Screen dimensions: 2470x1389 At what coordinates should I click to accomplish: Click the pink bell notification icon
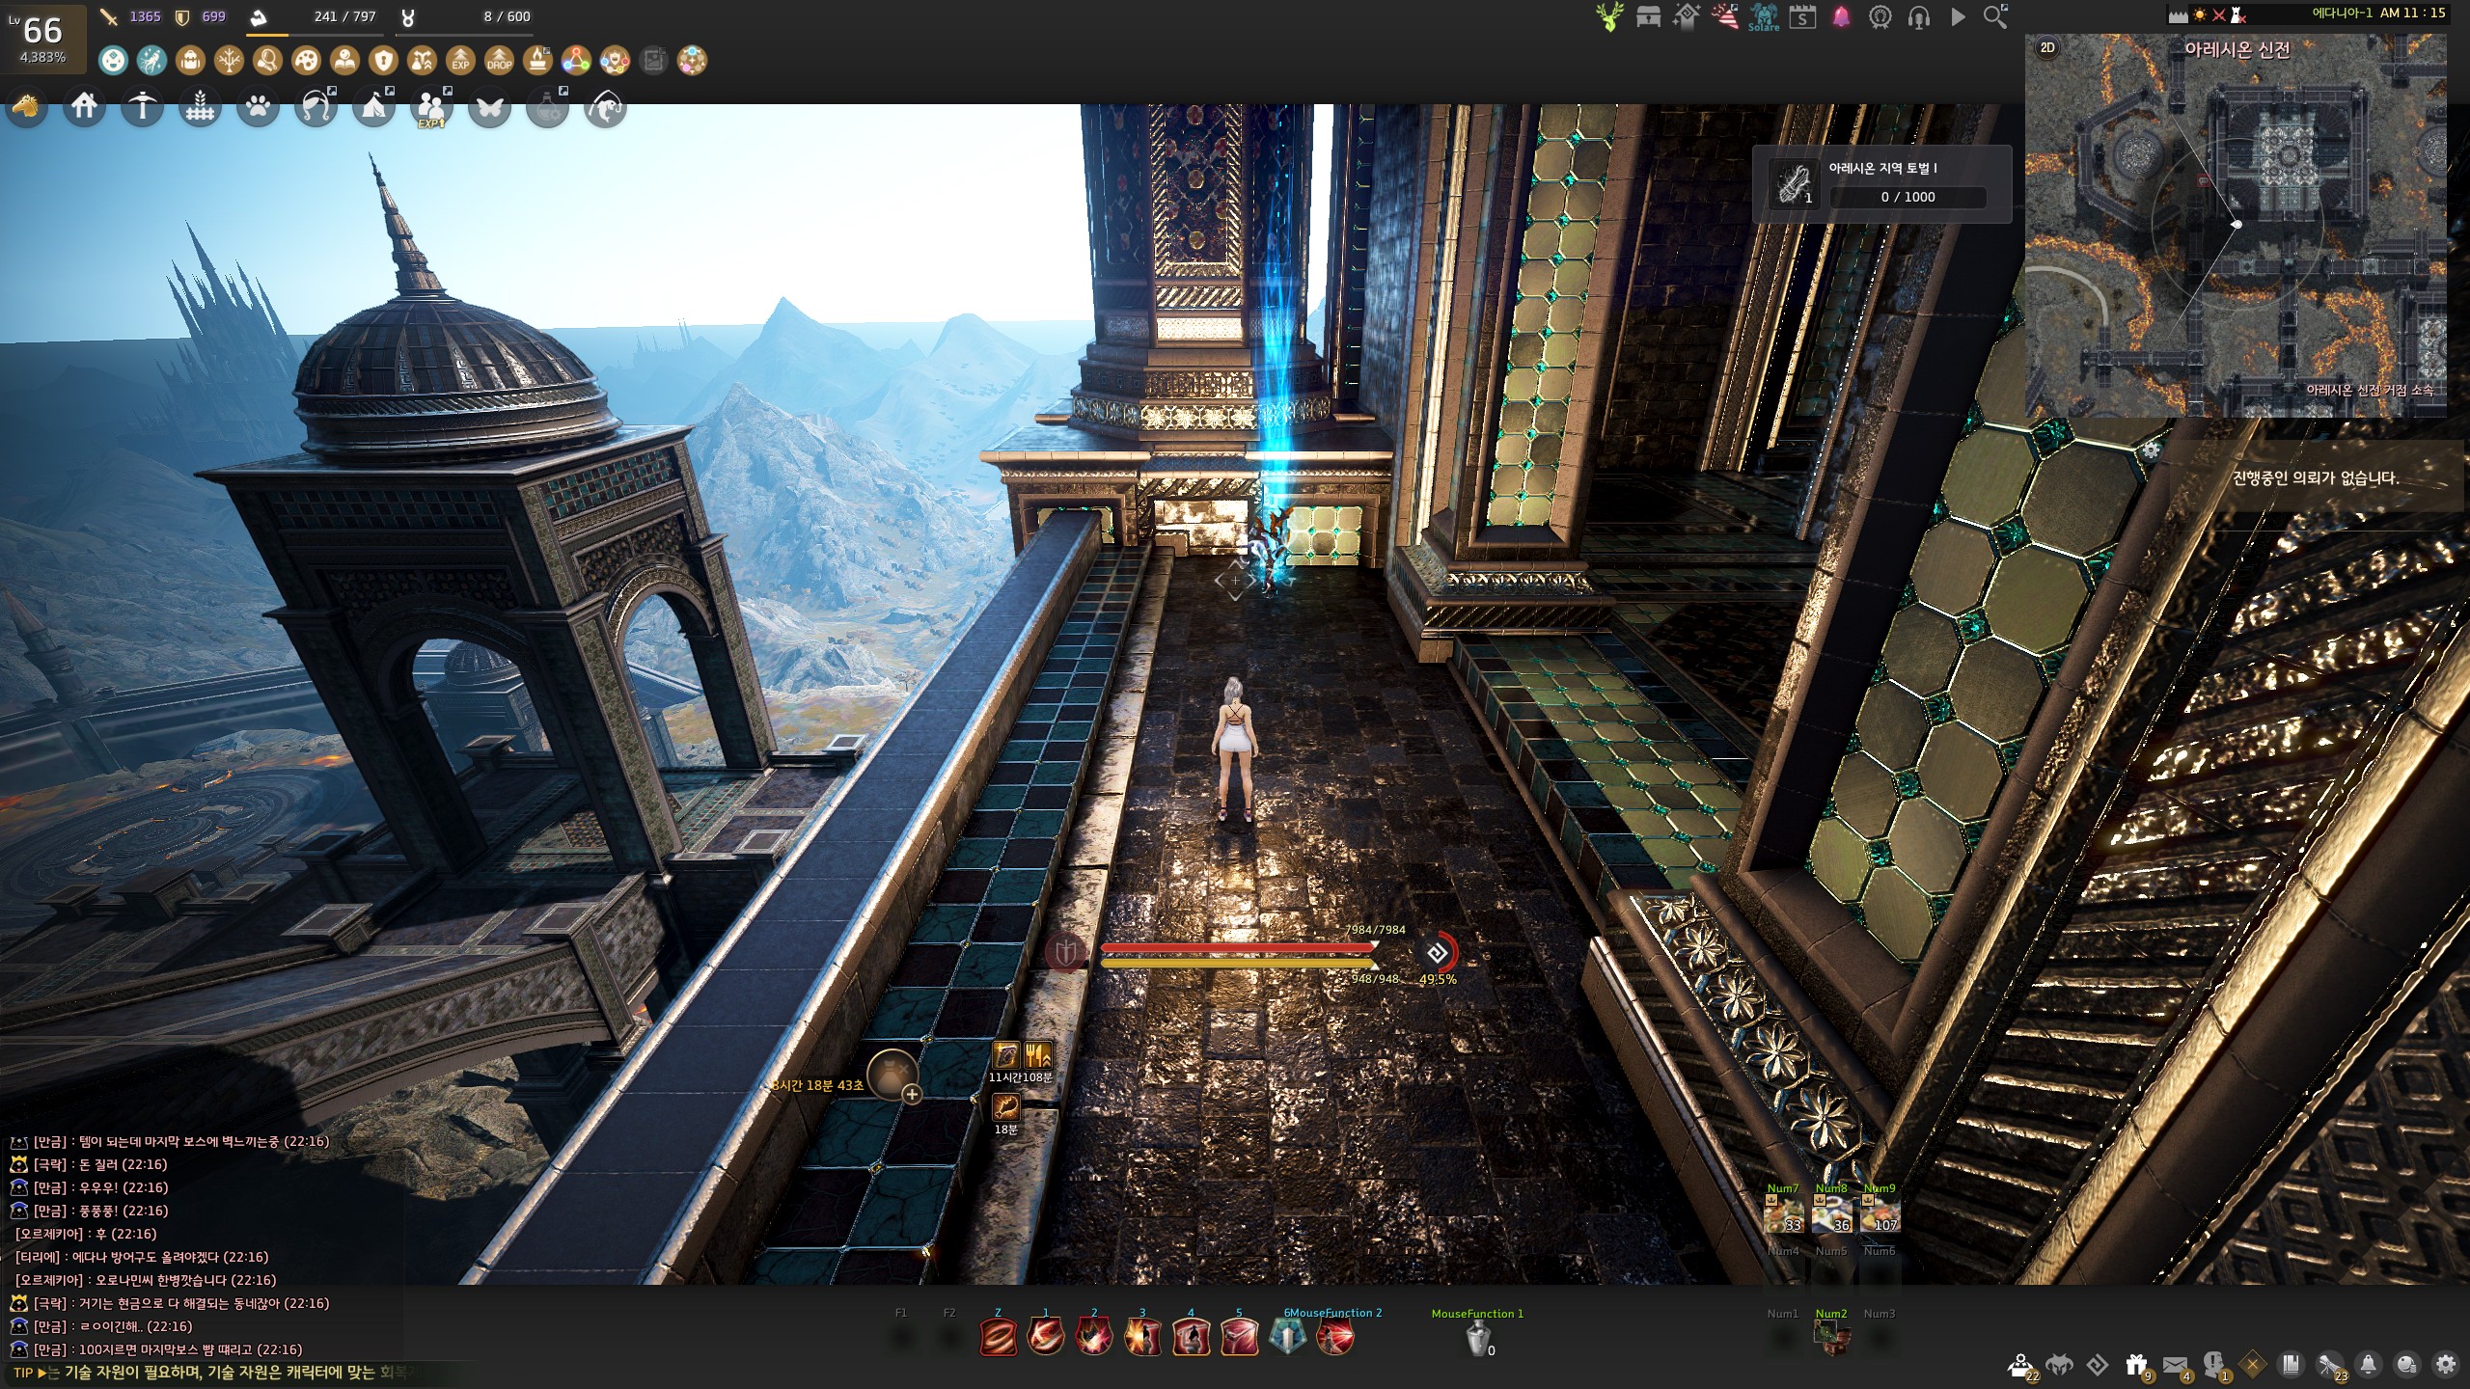(1842, 16)
